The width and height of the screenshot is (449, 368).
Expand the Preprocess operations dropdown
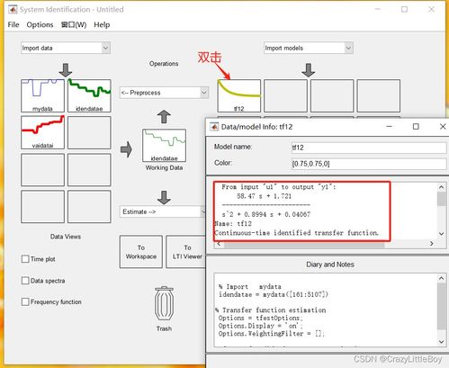pos(164,93)
